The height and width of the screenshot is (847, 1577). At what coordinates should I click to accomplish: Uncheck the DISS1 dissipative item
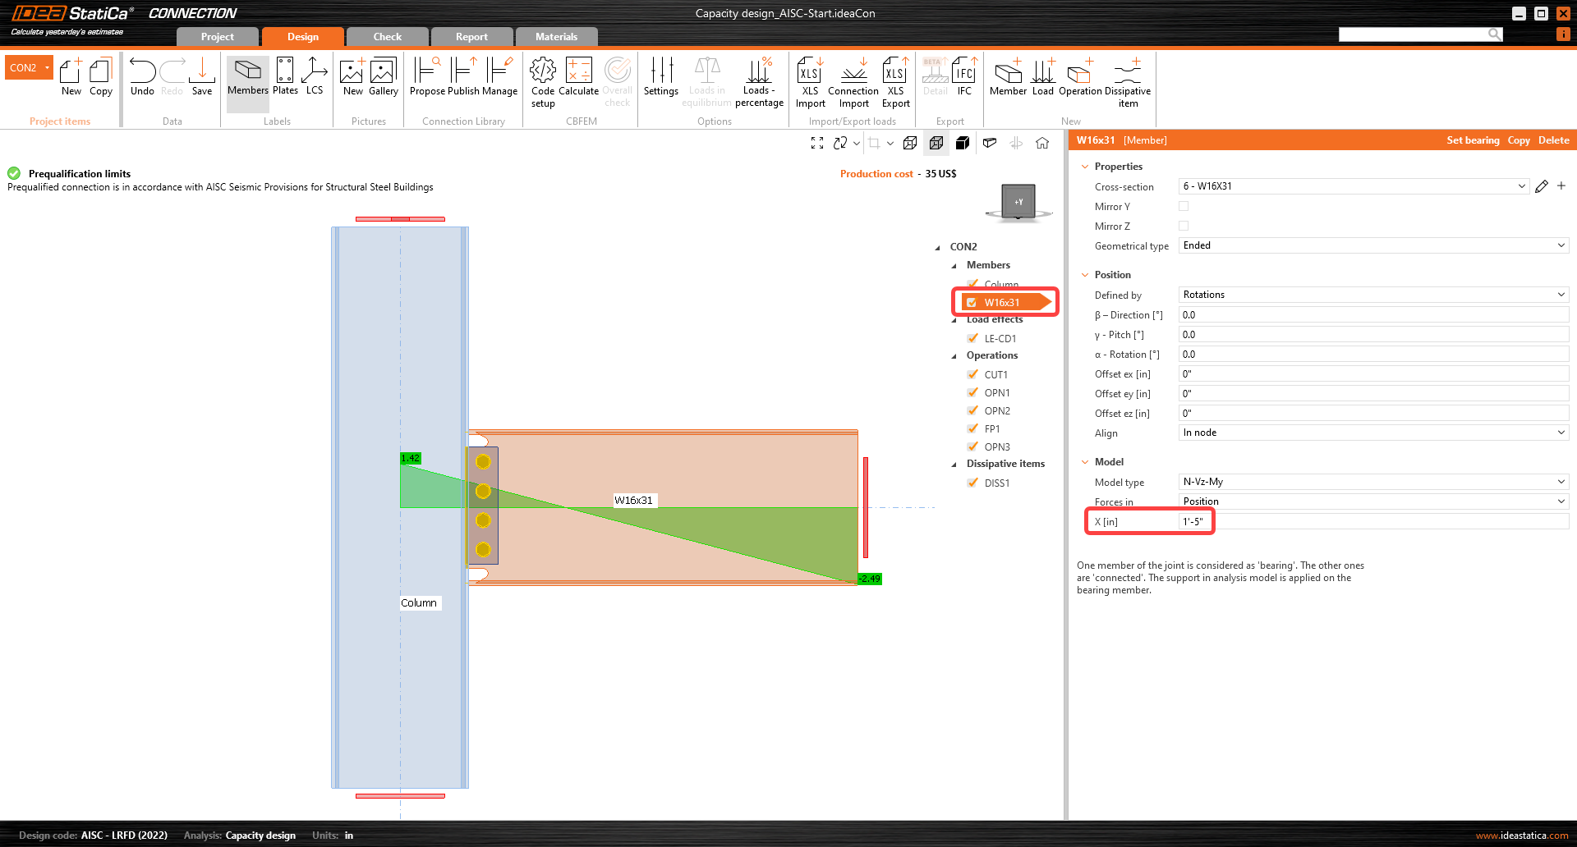pyautogui.click(x=973, y=483)
